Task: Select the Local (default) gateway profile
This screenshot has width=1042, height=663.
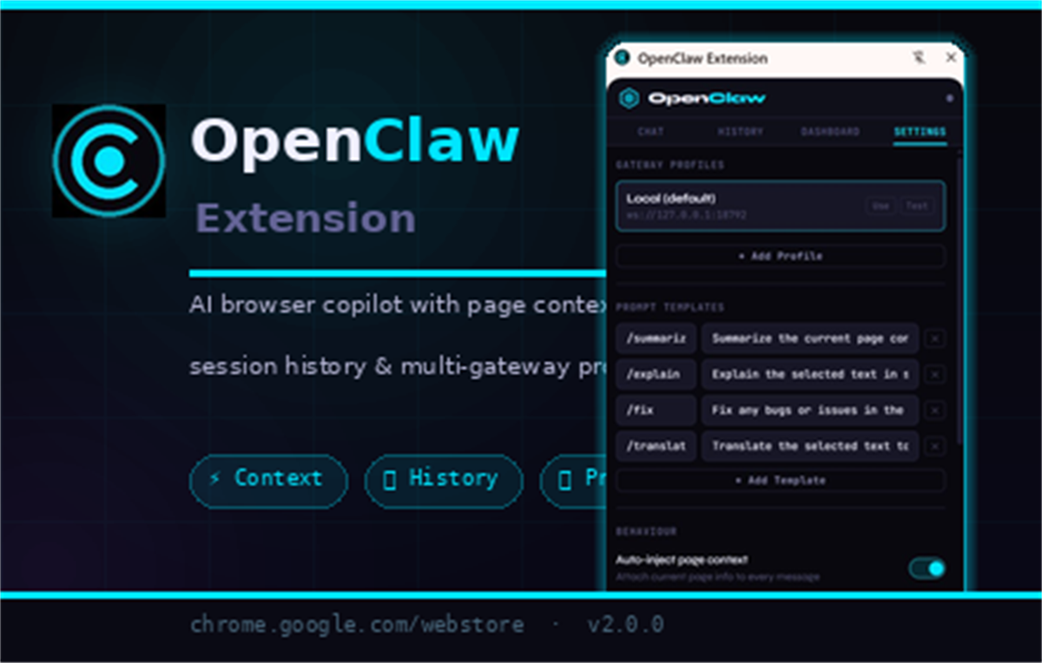Action: pyautogui.click(x=781, y=206)
